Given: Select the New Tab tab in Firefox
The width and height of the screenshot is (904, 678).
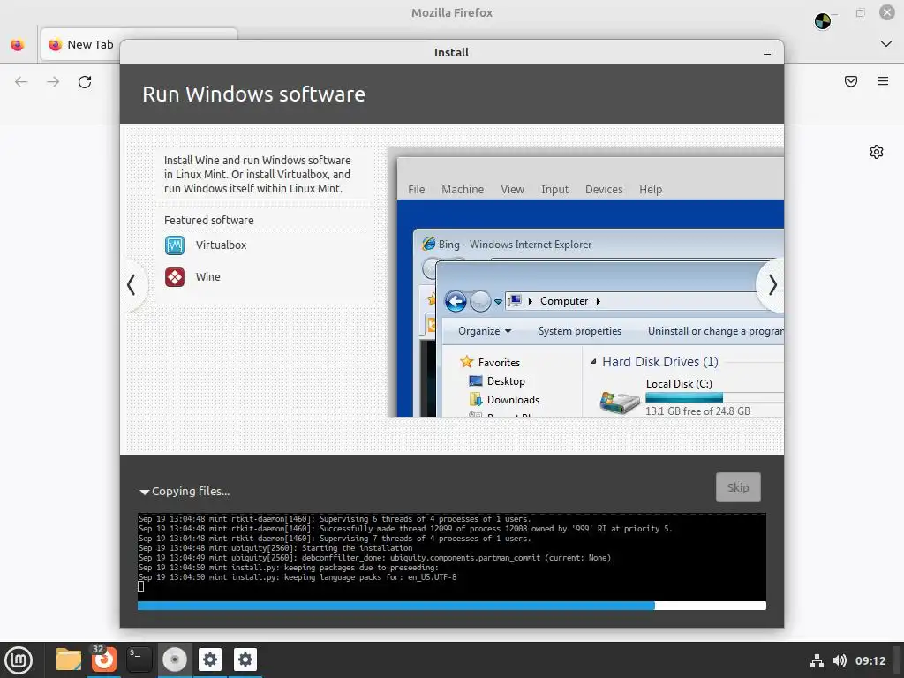Looking at the screenshot, I should point(81,44).
